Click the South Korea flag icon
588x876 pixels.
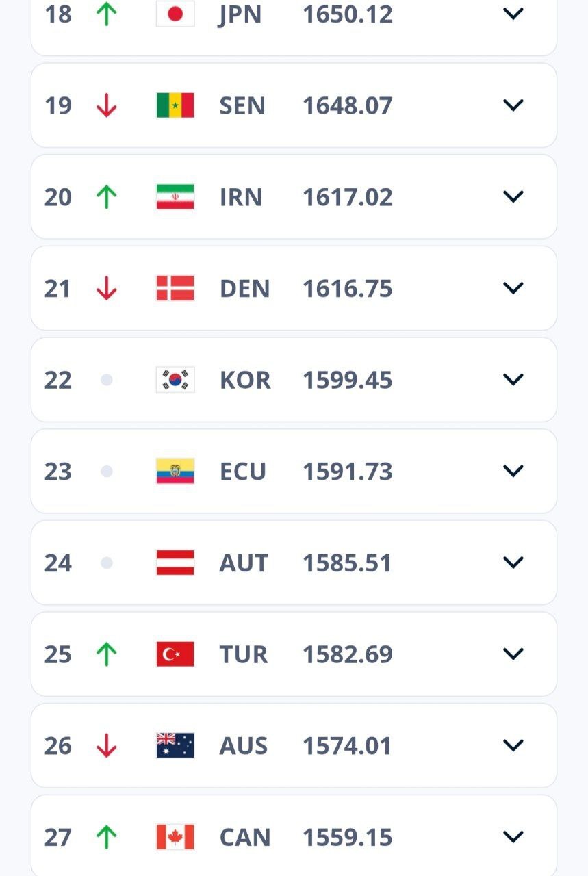pos(175,380)
